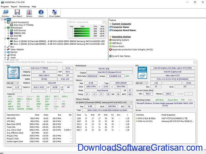
Task: Click the SATA 6 Gb/s drive status icon
Action: pyautogui.click(x=137, y=118)
